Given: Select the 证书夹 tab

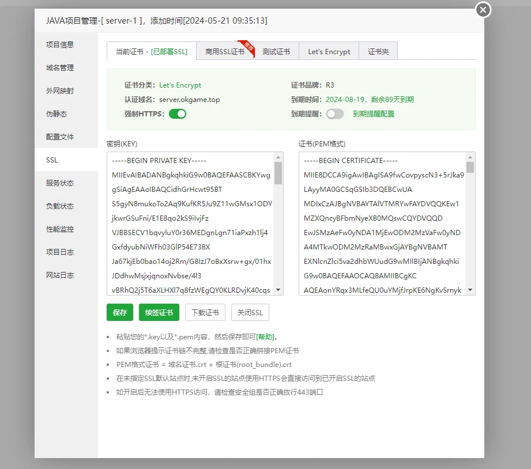Looking at the screenshot, I should pos(378,51).
